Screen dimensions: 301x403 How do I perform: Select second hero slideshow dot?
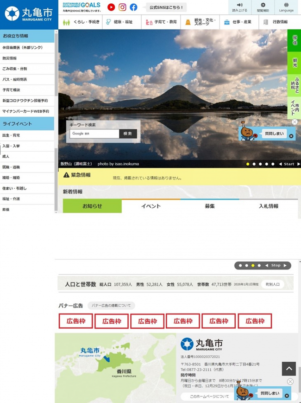254,164
